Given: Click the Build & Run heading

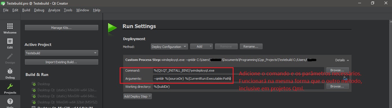Looking at the screenshot, I should click(x=37, y=75).
